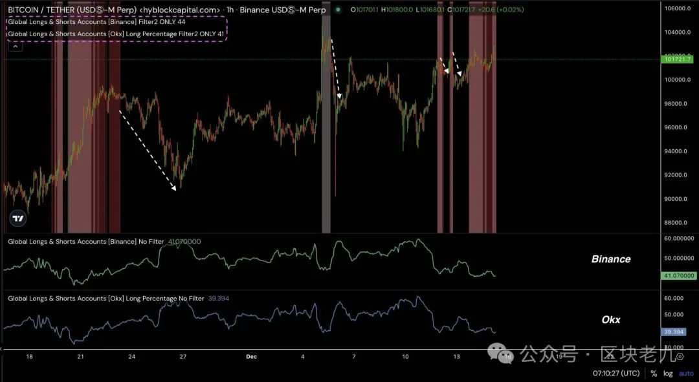Click the low value L101680.1
Screen dimensions: 699x382
tap(430, 9)
